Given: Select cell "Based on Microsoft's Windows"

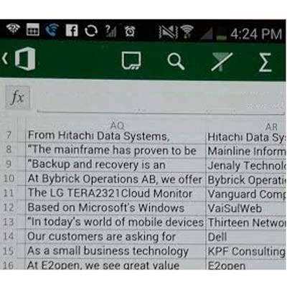Looking at the screenshot, I should coord(116,207).
